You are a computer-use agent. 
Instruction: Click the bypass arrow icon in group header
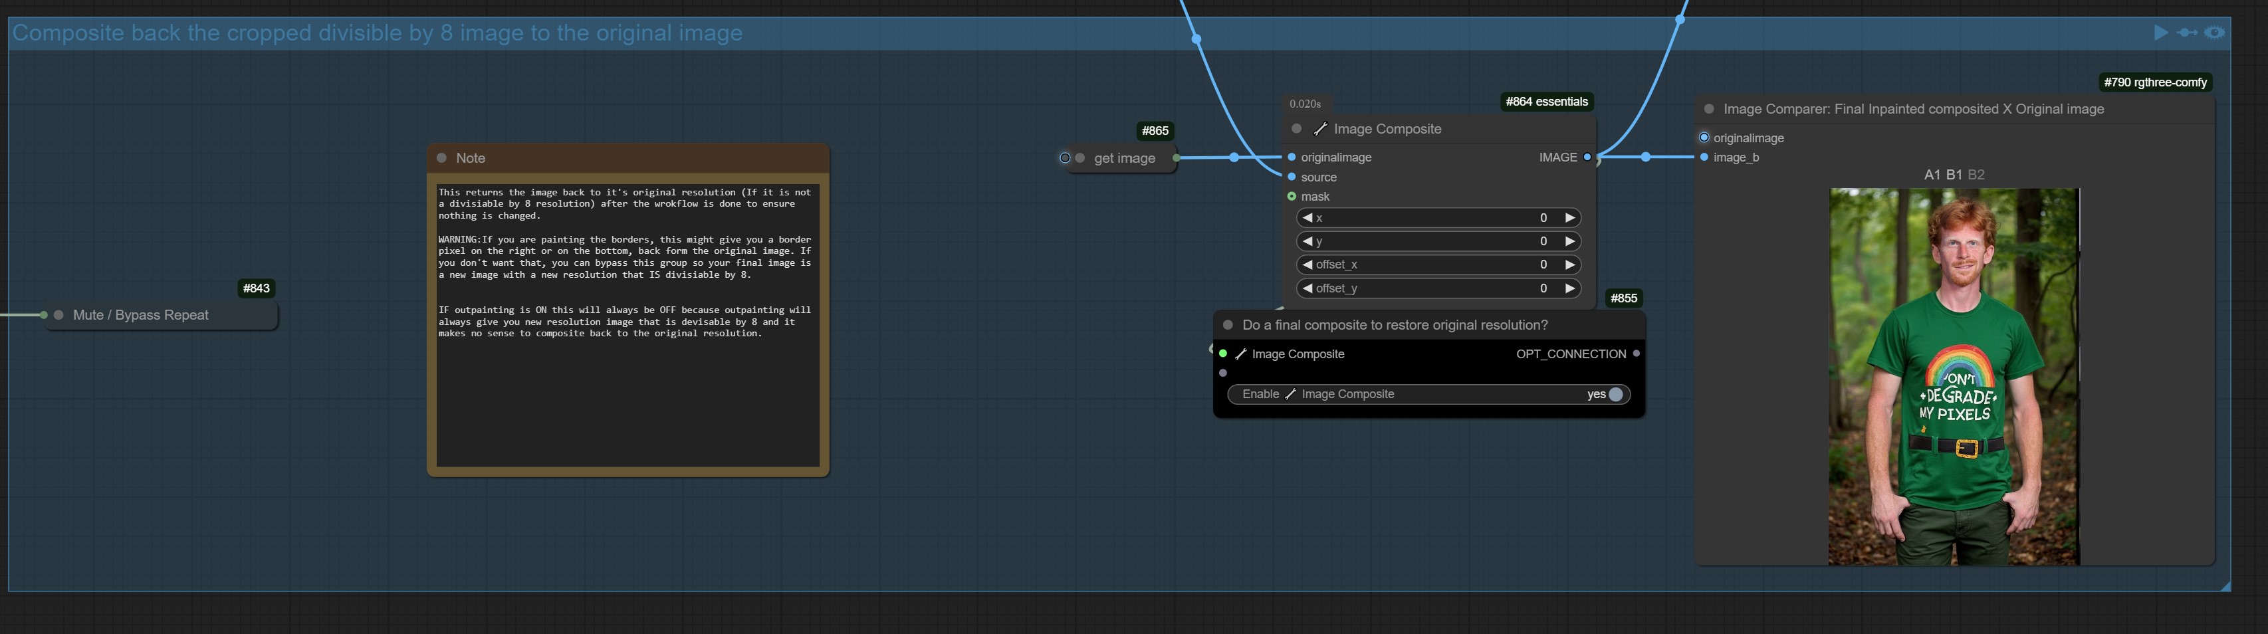coord(2187,33)
